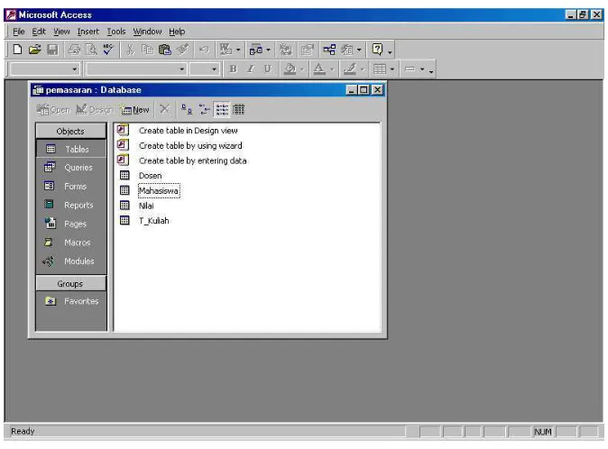Select Forms in Objects pane
This screenshot has width=608, height=449.
click(x=70, y=187)
